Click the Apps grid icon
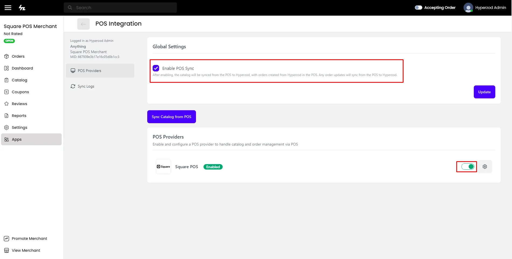This screenshot has height=259, width=512. click(6, 139)
